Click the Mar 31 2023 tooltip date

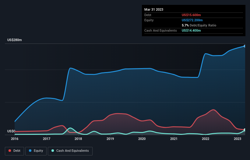154,9
